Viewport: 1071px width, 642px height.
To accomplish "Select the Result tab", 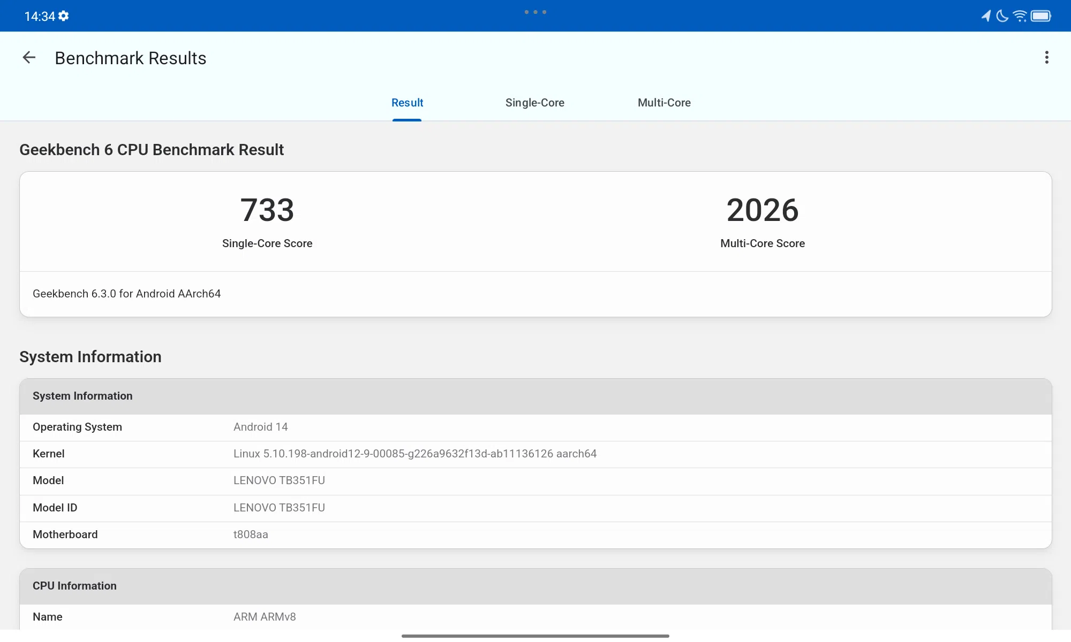I will point(407,103).
